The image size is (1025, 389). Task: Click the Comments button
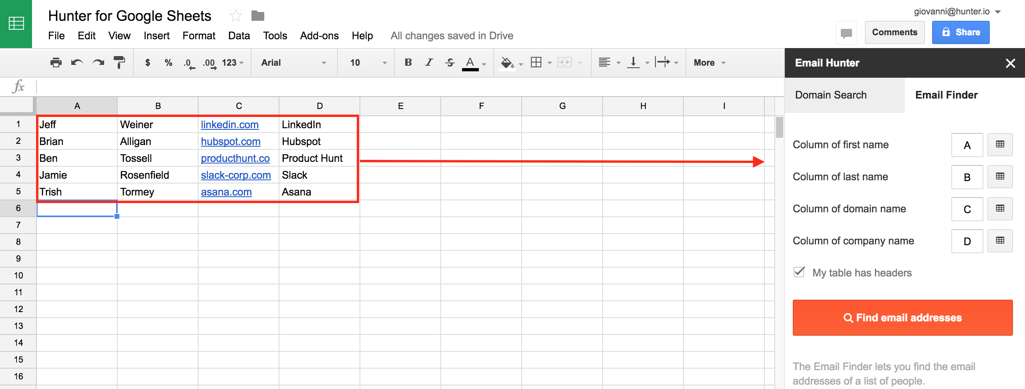(894, 32)
